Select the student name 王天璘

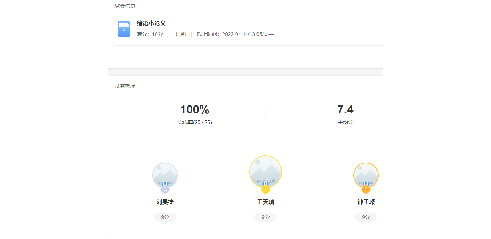(266, 202)
